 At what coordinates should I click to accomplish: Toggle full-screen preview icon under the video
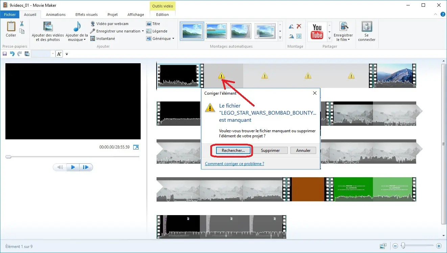click(x=136, y=147)
